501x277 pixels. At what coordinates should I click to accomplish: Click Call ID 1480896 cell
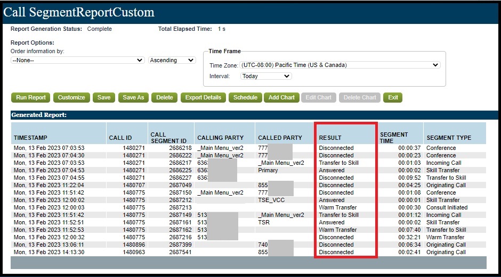tap(134, 245)
